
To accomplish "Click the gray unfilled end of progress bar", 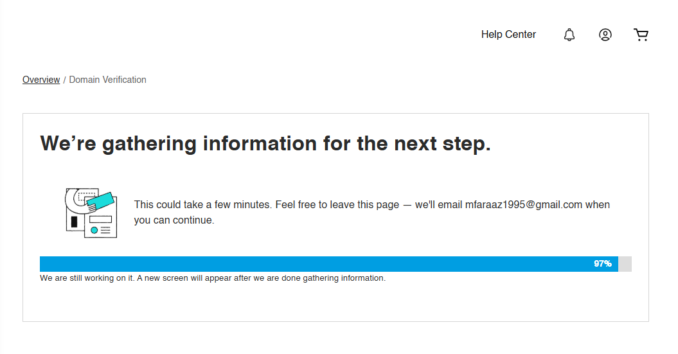I will click(625, 264).
